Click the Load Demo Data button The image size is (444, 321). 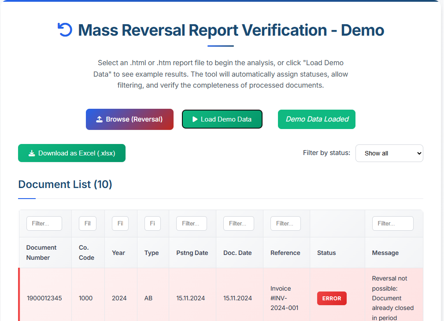(x=222, y=119)
